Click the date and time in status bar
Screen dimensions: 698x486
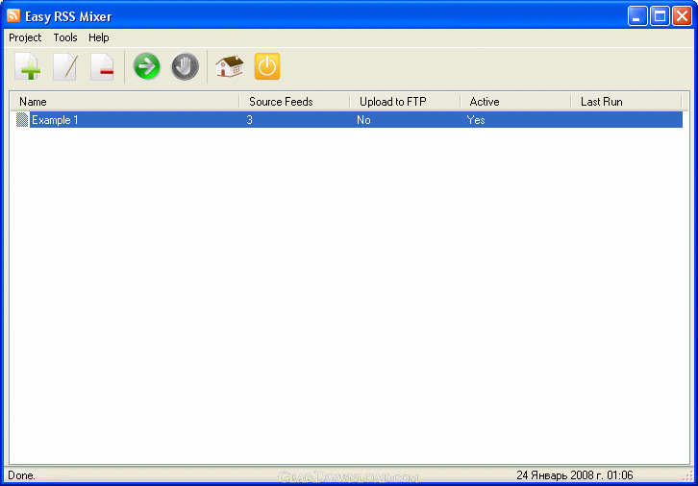(575, 475)
